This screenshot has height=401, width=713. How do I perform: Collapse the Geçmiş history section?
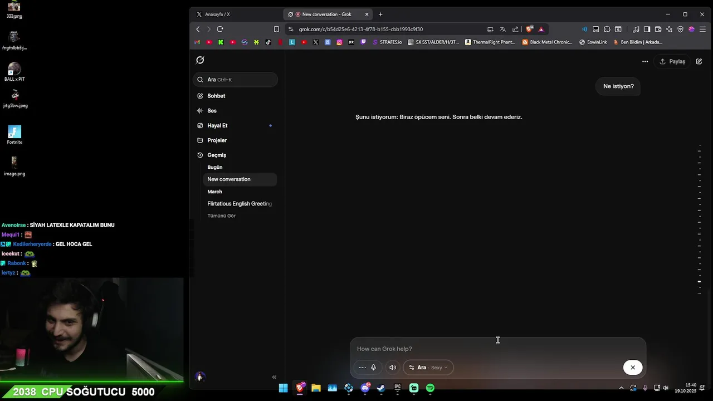217,155
